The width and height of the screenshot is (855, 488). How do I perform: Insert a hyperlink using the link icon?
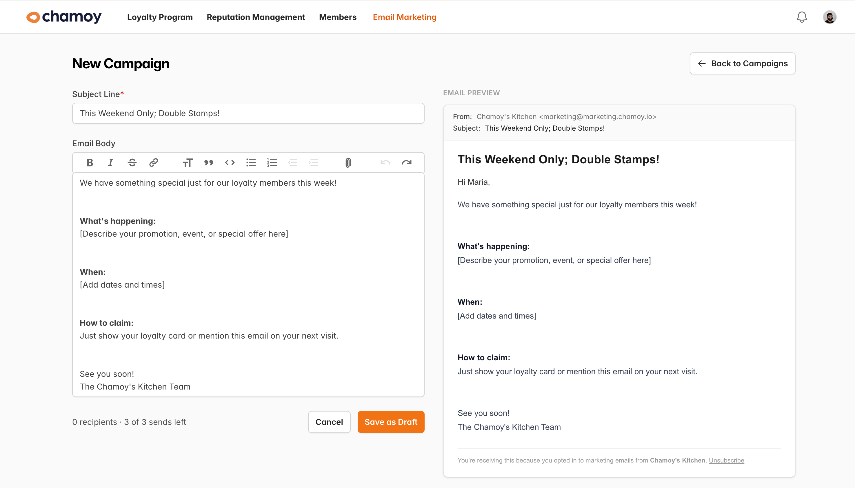pyautogui.click(x=153, y=162)
